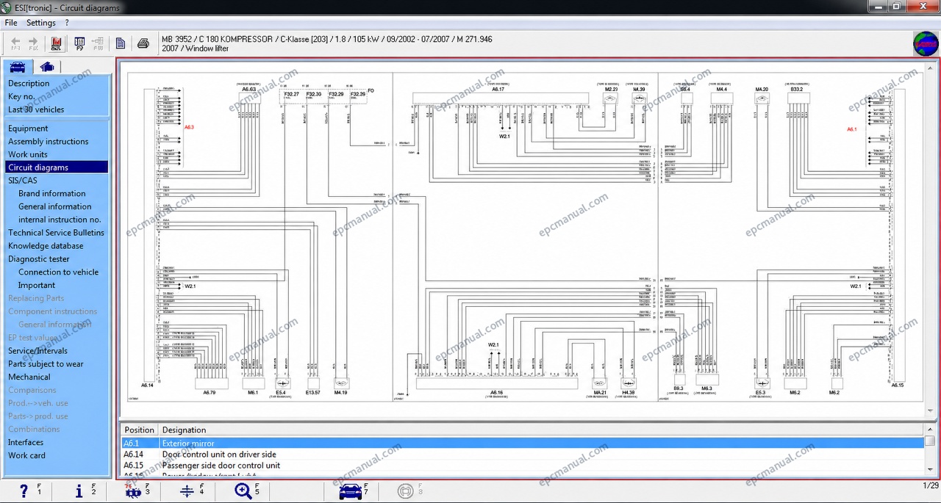Viewport: 941px width, 503px height.
Task: Select Description in the sidebar
Action: 29,83
